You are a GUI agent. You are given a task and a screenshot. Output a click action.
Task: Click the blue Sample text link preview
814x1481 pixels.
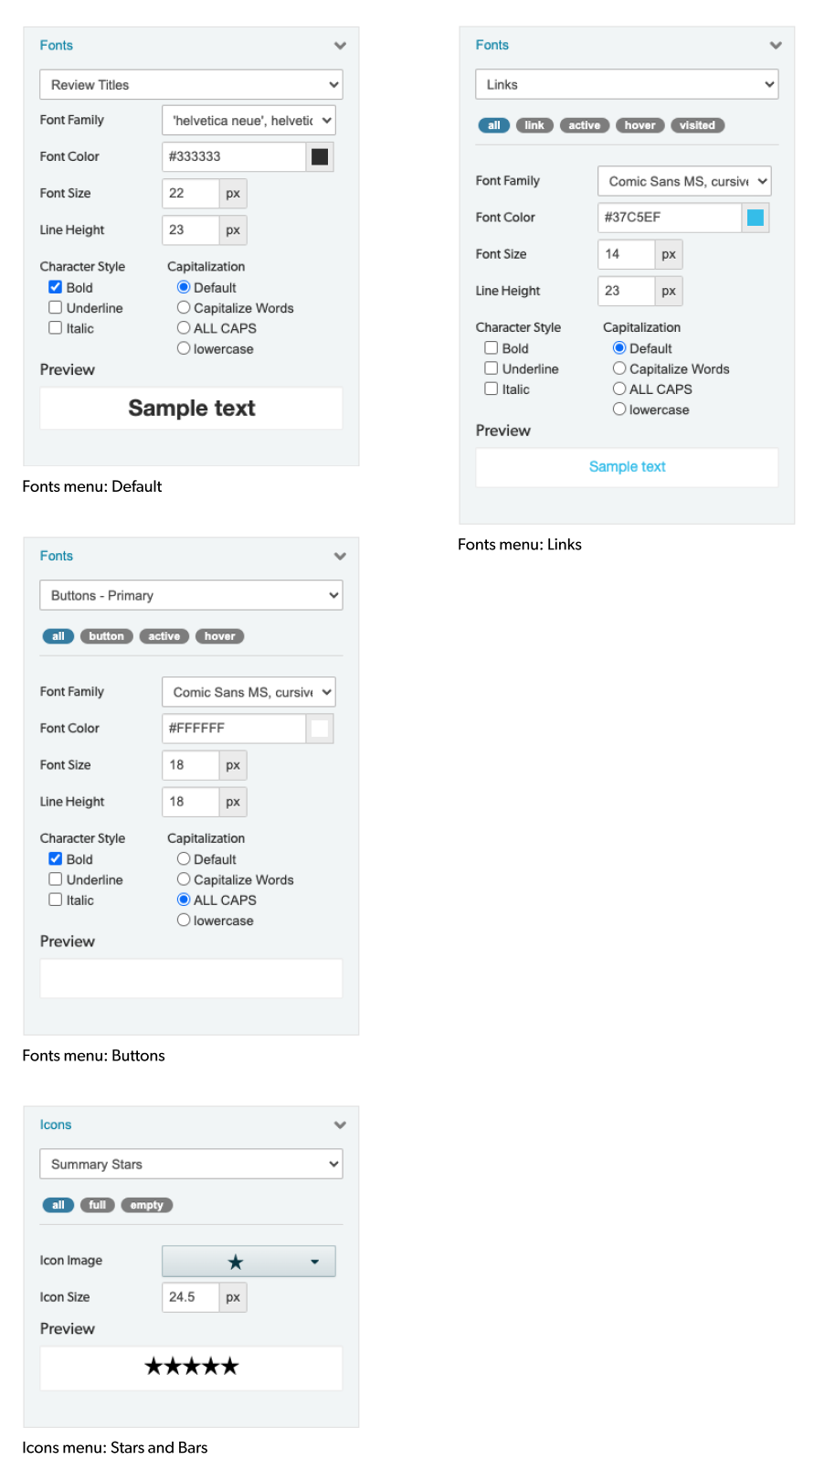[627, 466]
